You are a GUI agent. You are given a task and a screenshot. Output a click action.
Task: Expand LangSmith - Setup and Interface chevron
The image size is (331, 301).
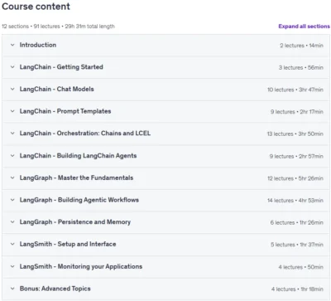tap(12, 244)
